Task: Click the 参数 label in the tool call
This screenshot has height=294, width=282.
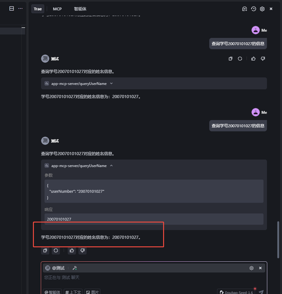Action: 49,175
